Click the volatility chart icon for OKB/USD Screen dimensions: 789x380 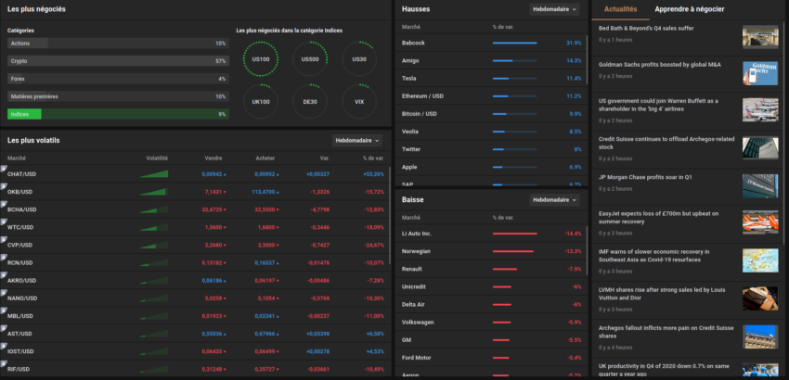[x=154, y=192]
